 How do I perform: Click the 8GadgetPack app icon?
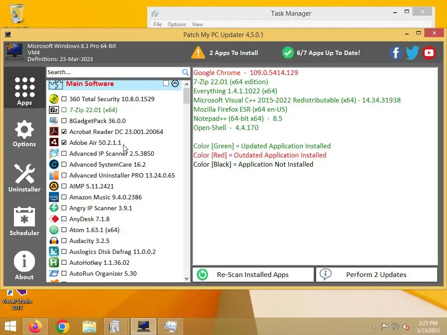click(54, 121)
